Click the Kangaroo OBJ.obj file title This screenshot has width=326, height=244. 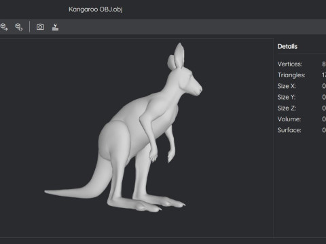coord(96,9)
